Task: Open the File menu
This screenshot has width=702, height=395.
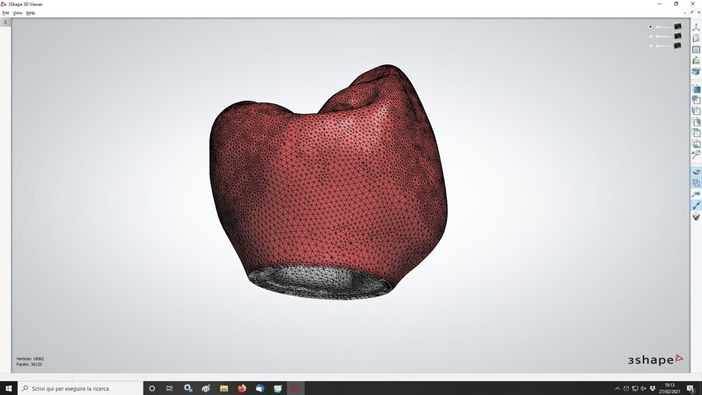Action: 6,13
